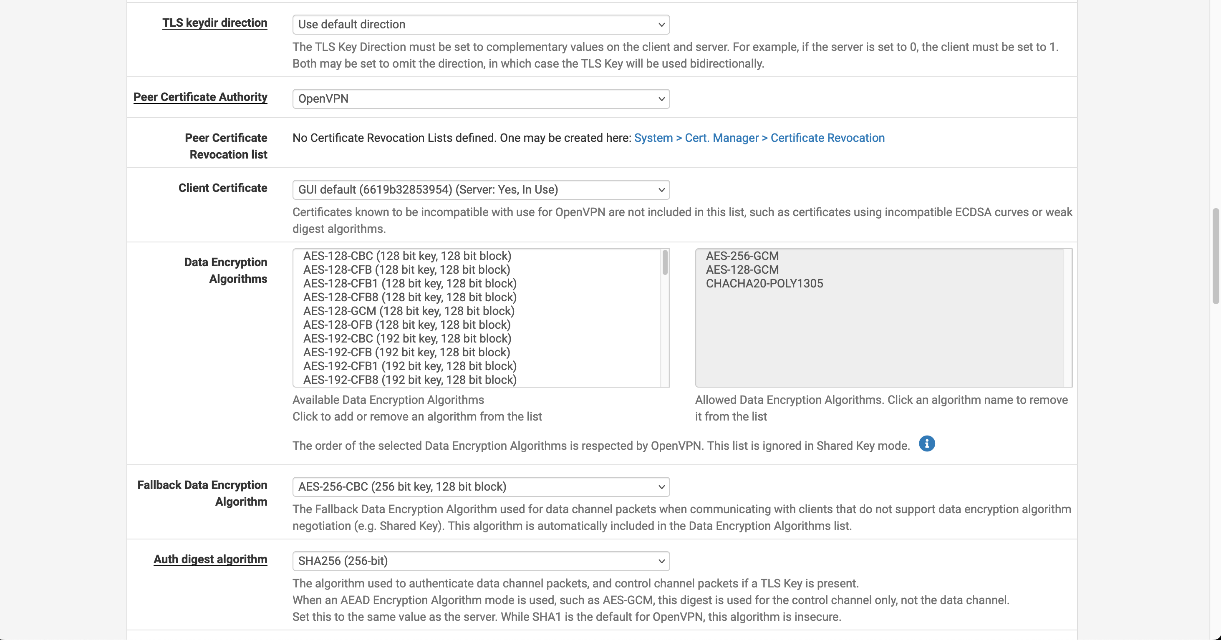Viewport: 1221px width, 640px height.
Task: Add AES-192-CBC to allowed algorithms
Action: [407, 339]
